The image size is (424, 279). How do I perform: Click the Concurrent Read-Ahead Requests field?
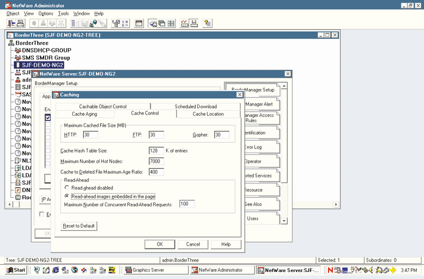tap(187, 204)
